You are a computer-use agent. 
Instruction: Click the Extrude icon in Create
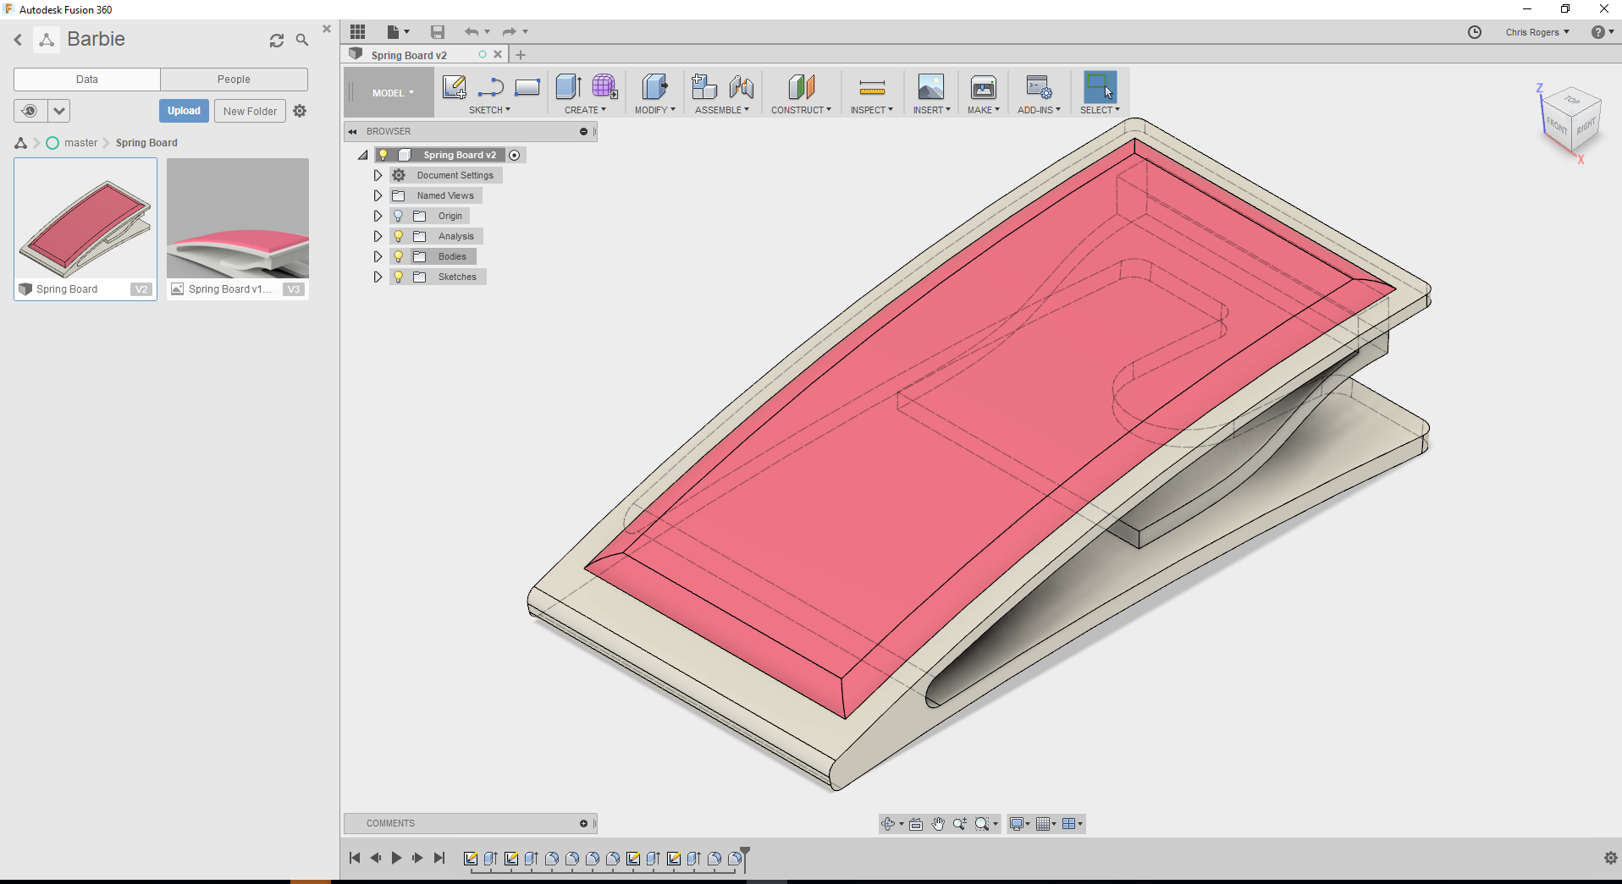[568, 87]
